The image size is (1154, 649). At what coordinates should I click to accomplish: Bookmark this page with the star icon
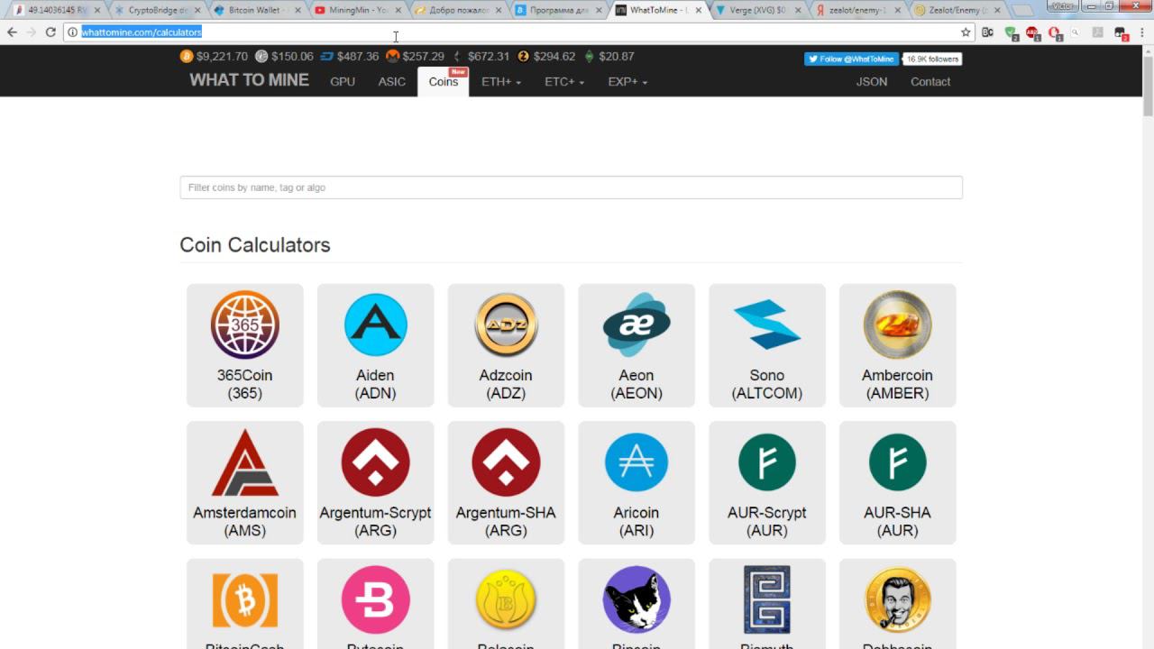pos(966,32)
